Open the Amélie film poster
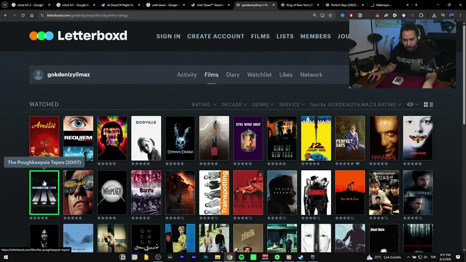Image resolution: width=466 pixels, height=262 pixels. pyautogui.click(x=44, y=138)
